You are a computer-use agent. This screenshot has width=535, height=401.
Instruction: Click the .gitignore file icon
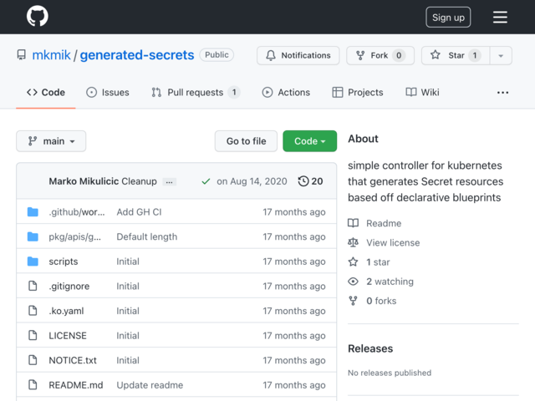tap(33, 286)
